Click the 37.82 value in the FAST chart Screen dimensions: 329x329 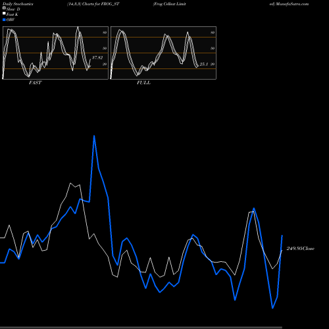click(97, 58)
